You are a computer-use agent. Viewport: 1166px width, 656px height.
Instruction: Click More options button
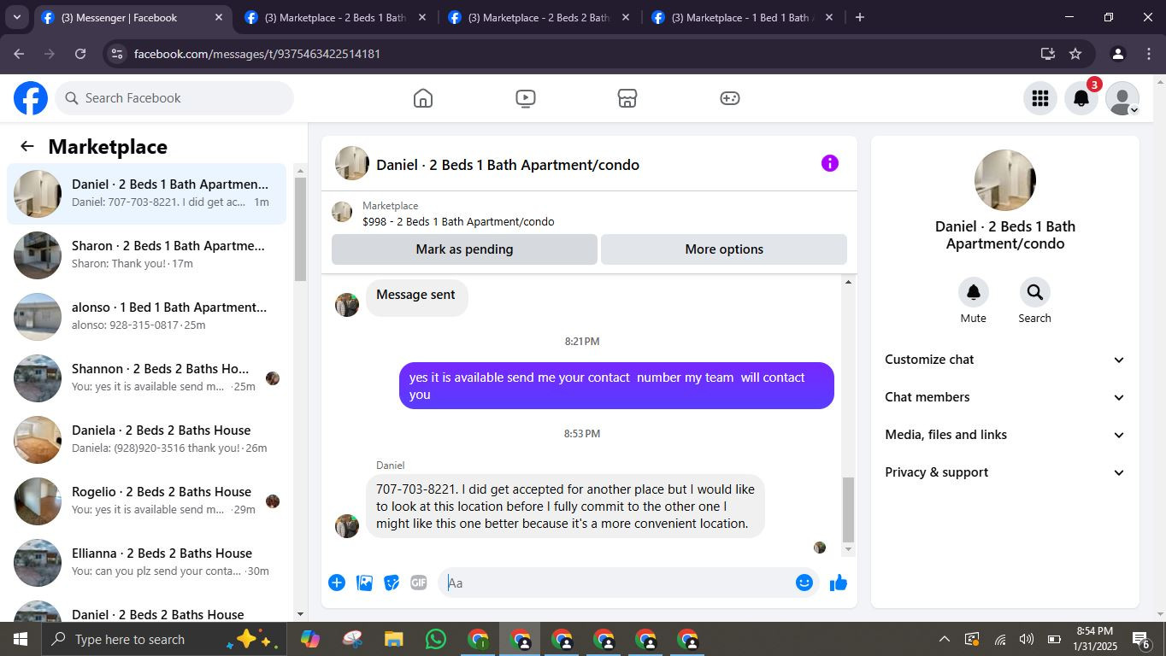pos(724,249)
